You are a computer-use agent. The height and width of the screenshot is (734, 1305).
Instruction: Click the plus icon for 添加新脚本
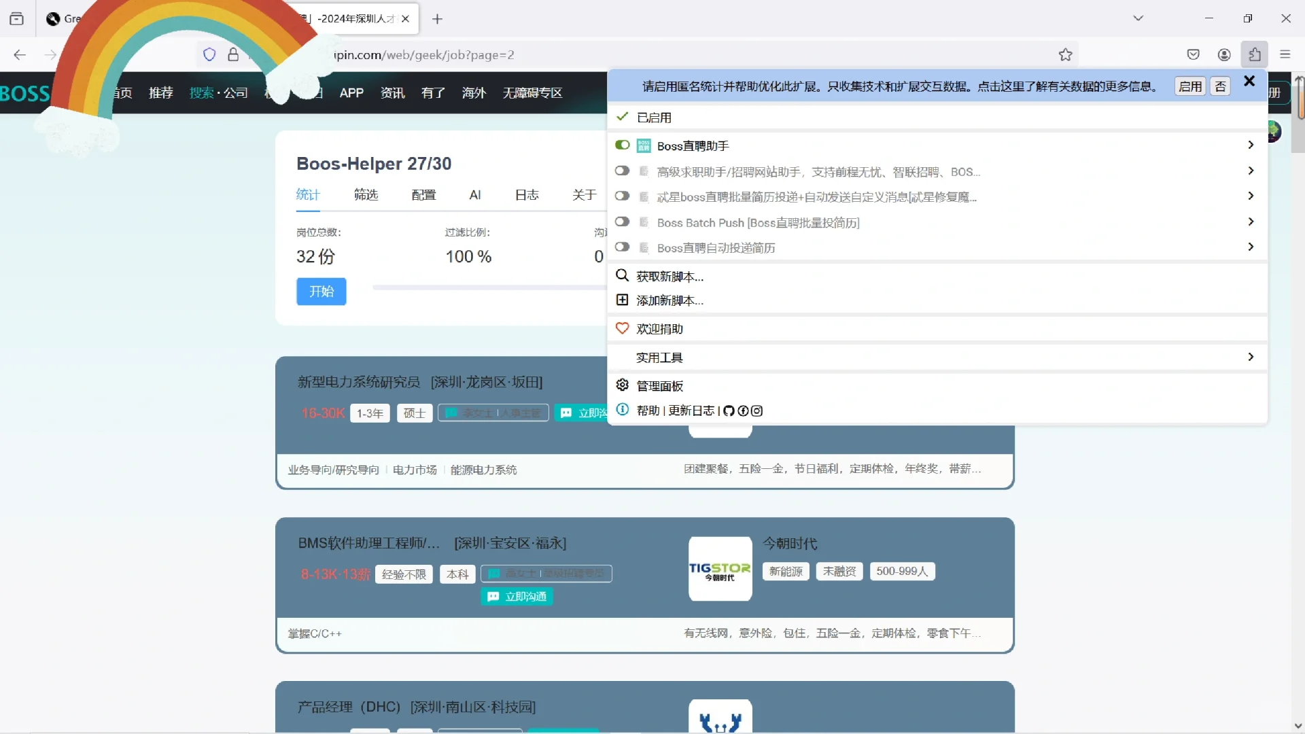tap(623, 300)
